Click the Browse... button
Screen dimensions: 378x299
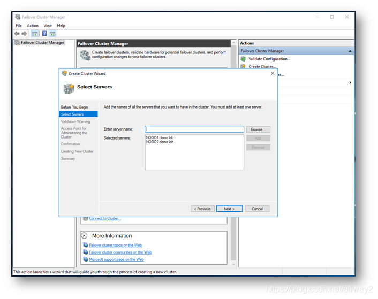click(258, 129)
